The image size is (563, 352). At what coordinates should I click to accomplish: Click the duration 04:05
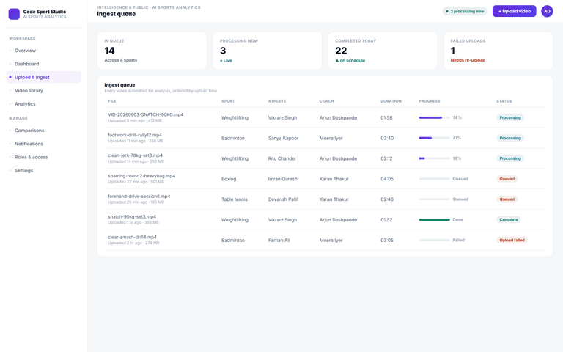(387, 179)
